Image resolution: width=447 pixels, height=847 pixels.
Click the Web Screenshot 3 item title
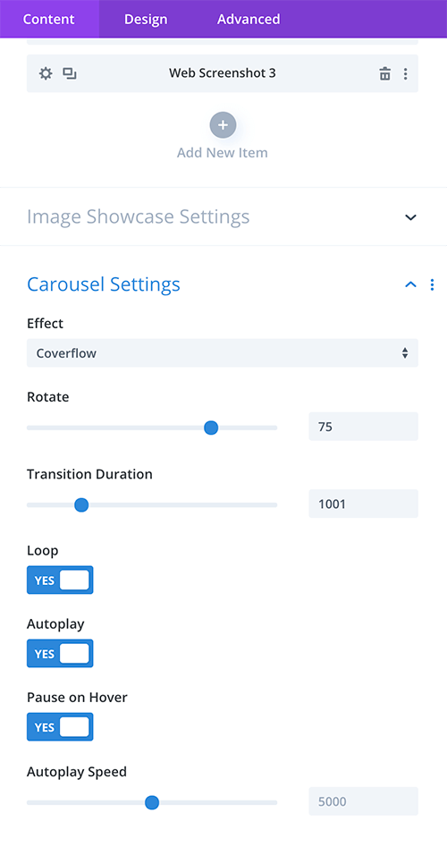223,73
